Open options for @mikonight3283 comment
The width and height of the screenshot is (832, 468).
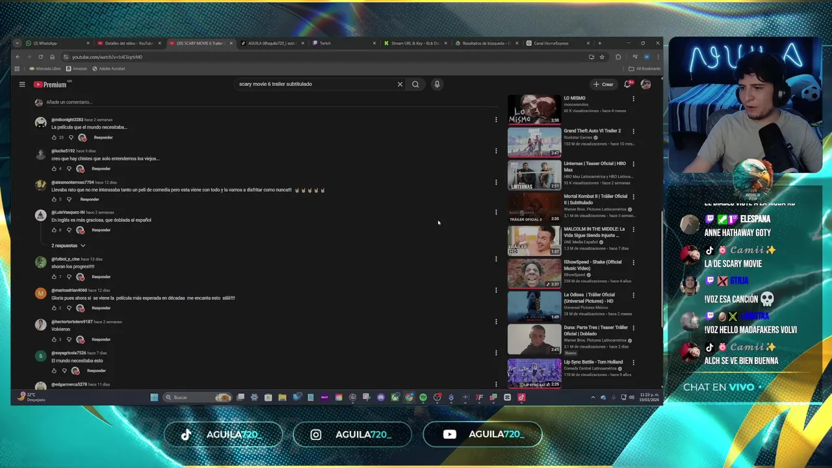(x=496, y=120)
